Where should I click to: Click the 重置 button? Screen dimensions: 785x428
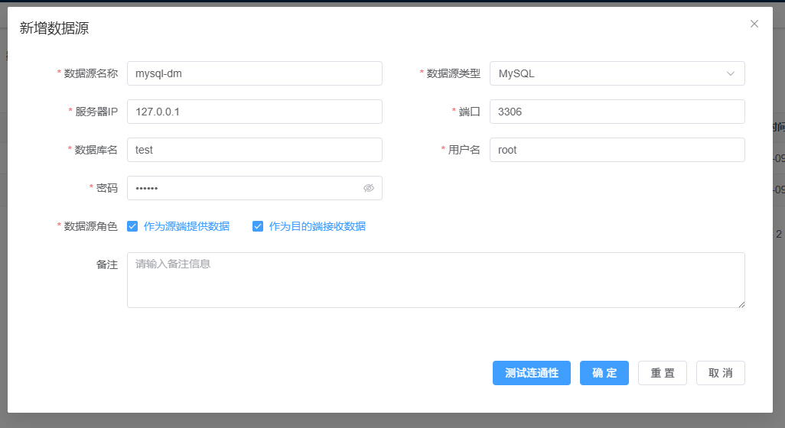click(663, 373)
